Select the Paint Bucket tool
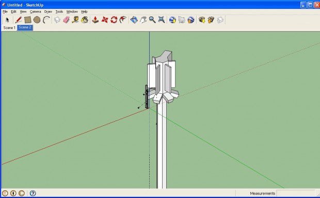 click(85, 20)
